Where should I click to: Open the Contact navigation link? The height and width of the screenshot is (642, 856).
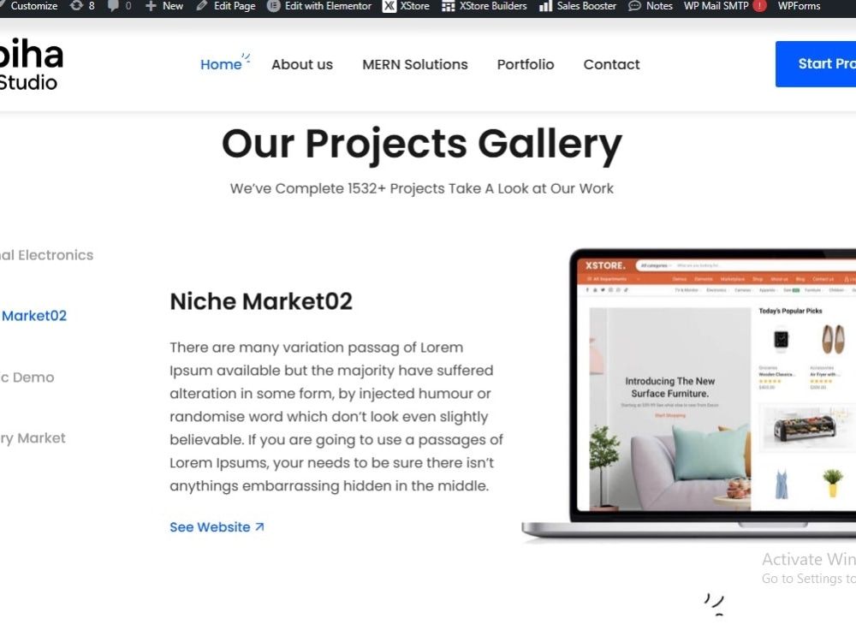click(611, 64)
